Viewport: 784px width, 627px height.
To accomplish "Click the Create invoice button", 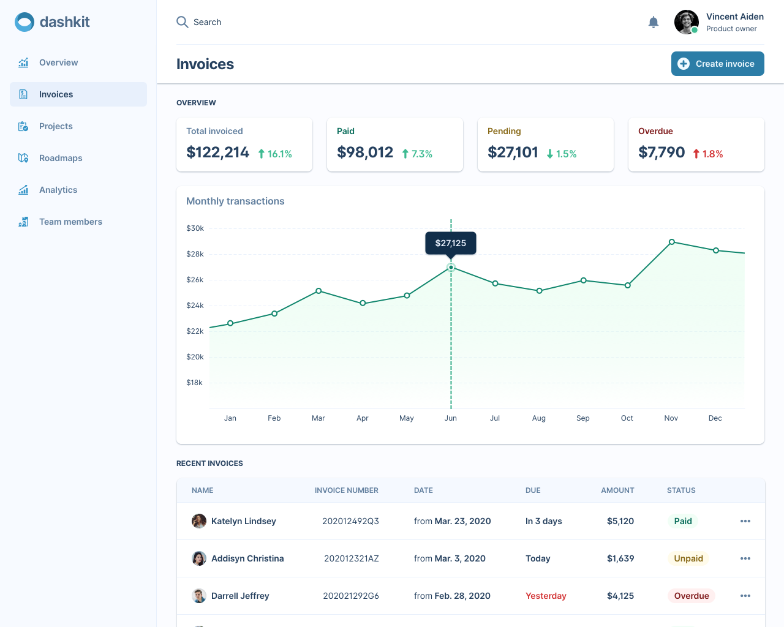I will [718, 64].
